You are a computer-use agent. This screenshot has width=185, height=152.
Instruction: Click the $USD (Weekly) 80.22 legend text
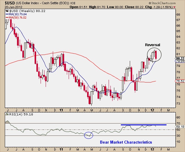27,11
